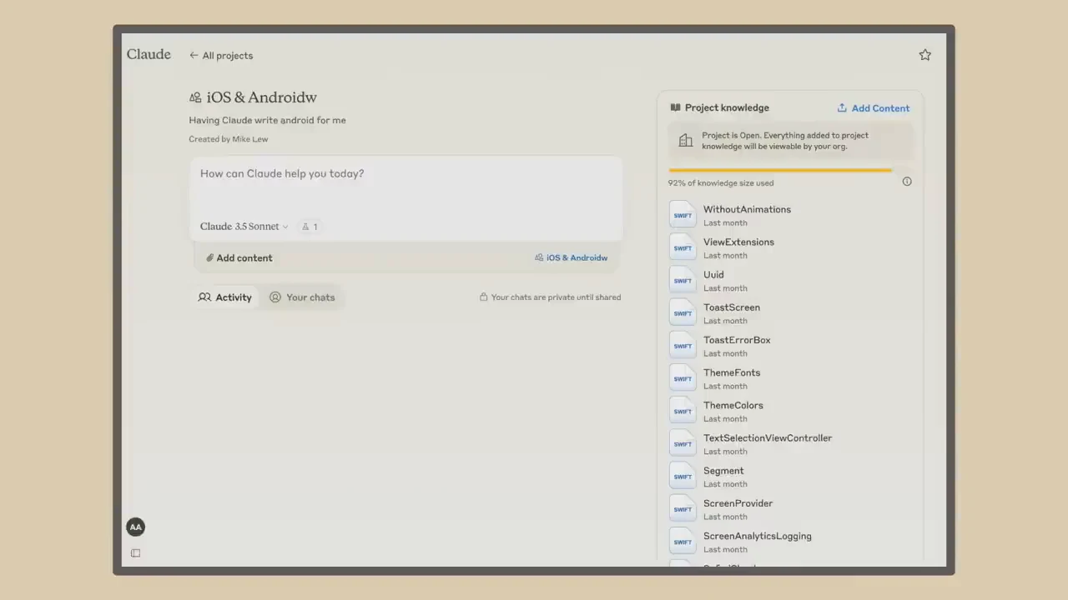The width and height of the screenshot is (1068, 600).
Task: Click the 92% of knowledge size used label
Action: (x=721, y=182)
